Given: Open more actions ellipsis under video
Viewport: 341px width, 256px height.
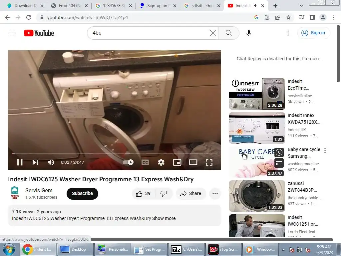Looking at the screenshot, I should pos(215,194).
